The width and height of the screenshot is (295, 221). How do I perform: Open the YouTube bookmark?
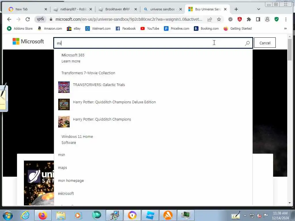pyautogui.click(x=150, y=28)
